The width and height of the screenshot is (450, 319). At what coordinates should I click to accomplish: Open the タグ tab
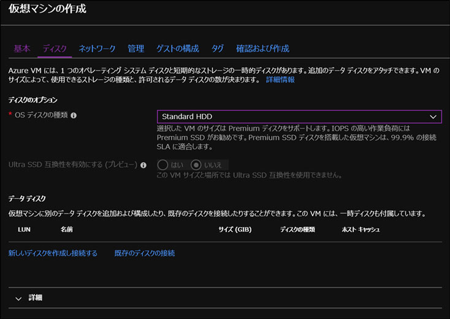(x=218, y=48)
